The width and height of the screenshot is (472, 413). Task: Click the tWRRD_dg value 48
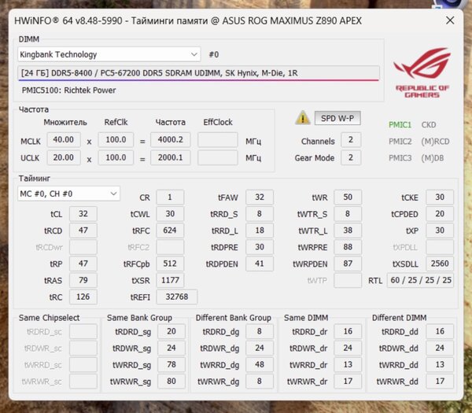(260, 364)
